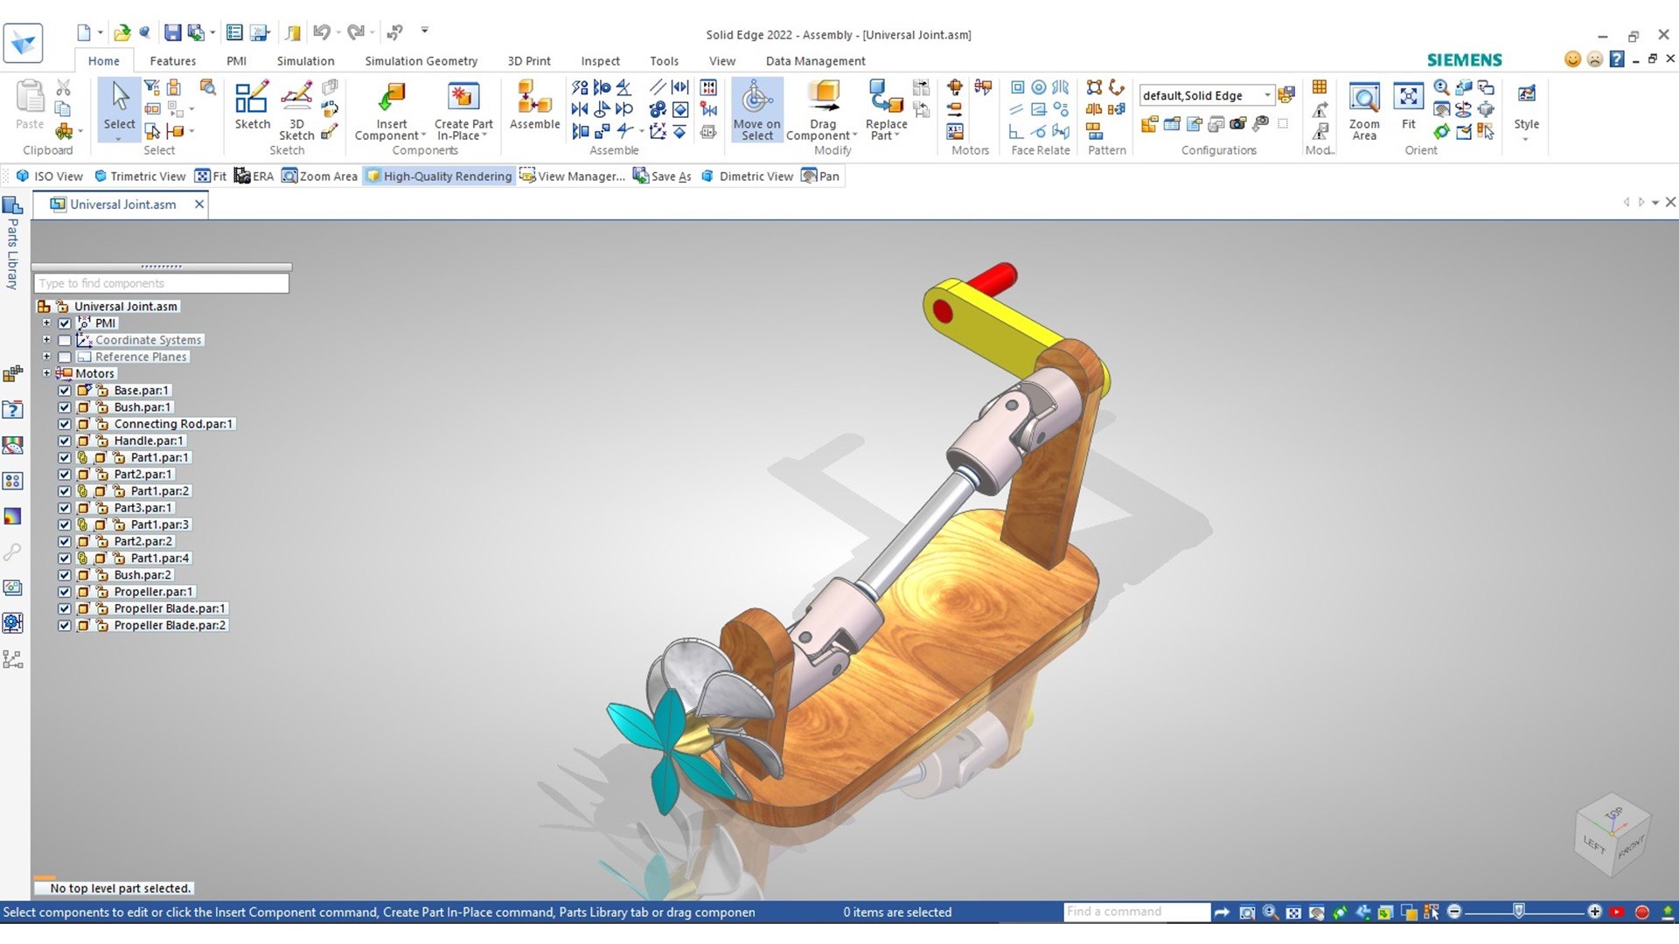Click the help question mark icon
Screen dimensions: 1679x944
coord(1616,59)
